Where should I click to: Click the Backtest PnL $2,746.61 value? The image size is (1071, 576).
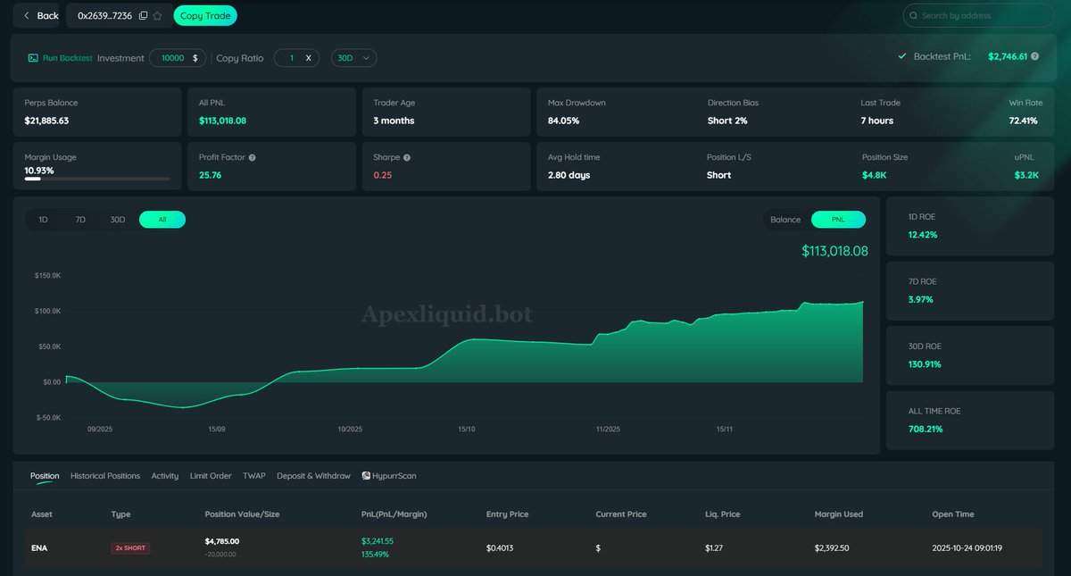click(1008, 56)
